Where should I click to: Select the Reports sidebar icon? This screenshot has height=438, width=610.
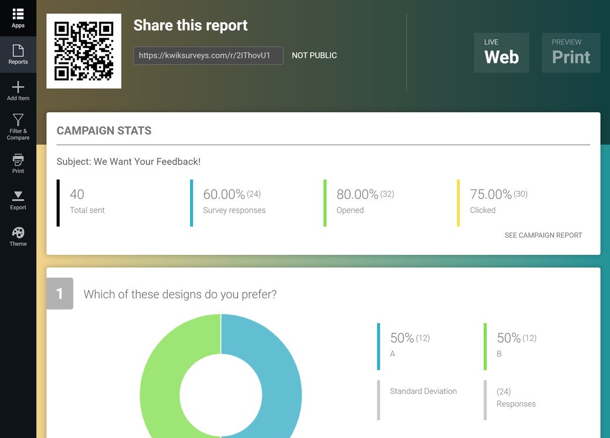click(18, 53)
